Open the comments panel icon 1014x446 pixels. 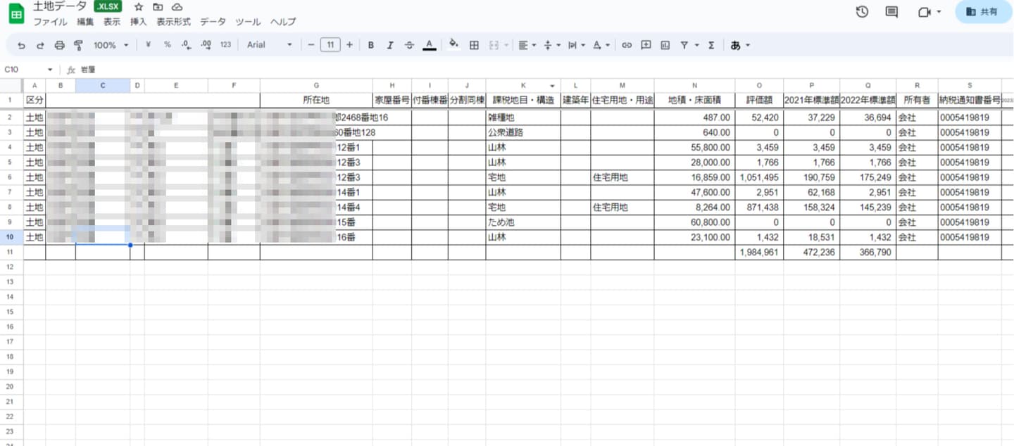tap(891, 12)
